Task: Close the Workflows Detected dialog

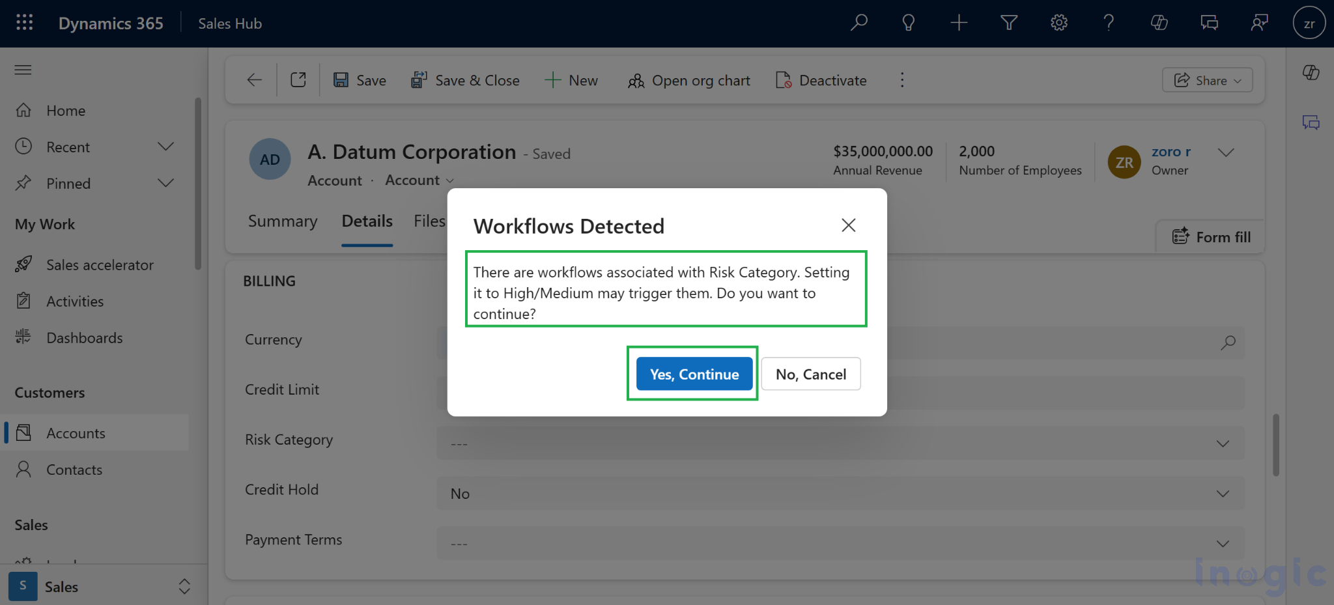Action: [848, 225]
